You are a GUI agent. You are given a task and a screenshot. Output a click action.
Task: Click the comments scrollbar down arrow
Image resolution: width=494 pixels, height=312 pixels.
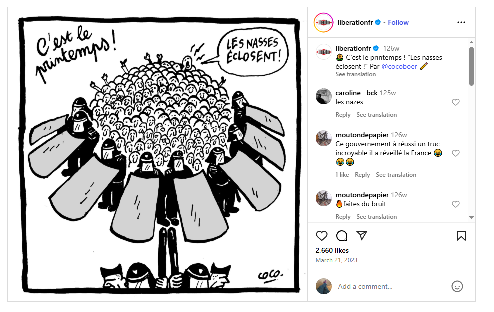471,217
